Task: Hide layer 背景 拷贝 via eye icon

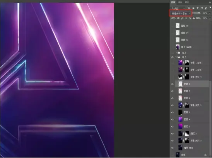Action: click(x=173, y=148)
